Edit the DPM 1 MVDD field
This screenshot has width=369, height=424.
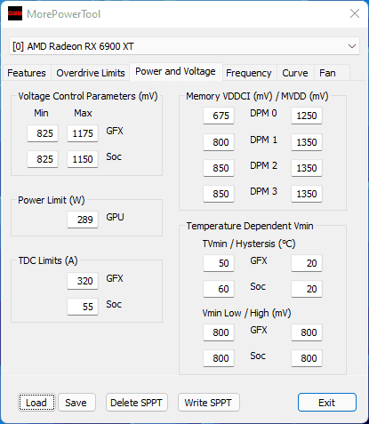(307, 142)
